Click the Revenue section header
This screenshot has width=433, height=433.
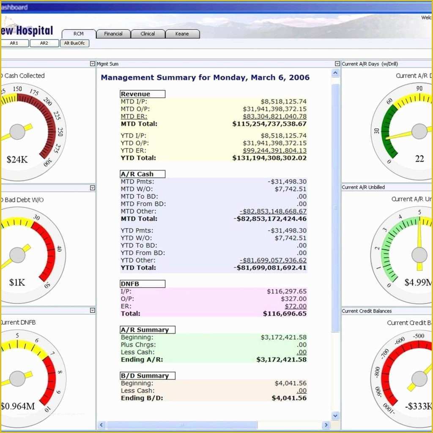[x=143, y=94]
